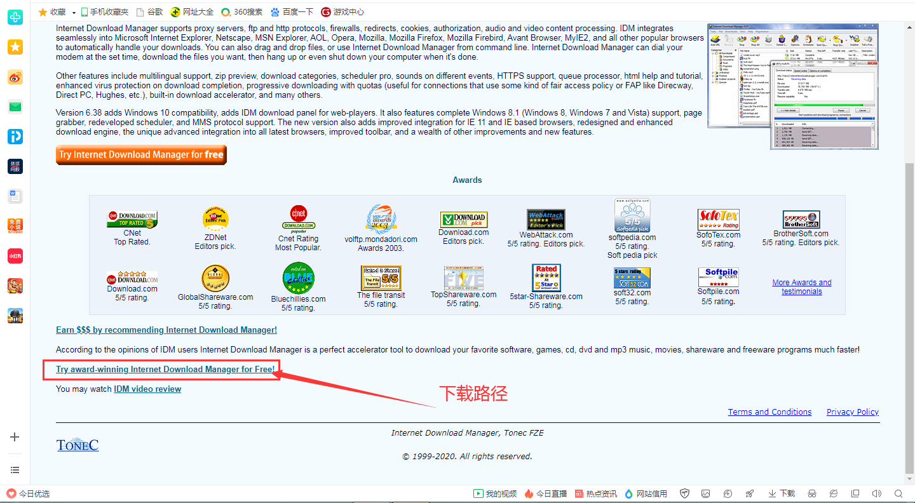Screen dimensions: 915x503
Task: Open 网站信用 in status bar
Action: [x=646, y=493]
